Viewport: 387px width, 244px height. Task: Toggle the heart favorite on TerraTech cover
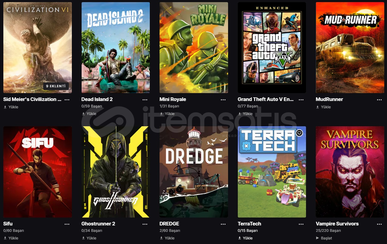pos(299,133)
